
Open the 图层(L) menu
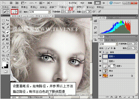34,7
